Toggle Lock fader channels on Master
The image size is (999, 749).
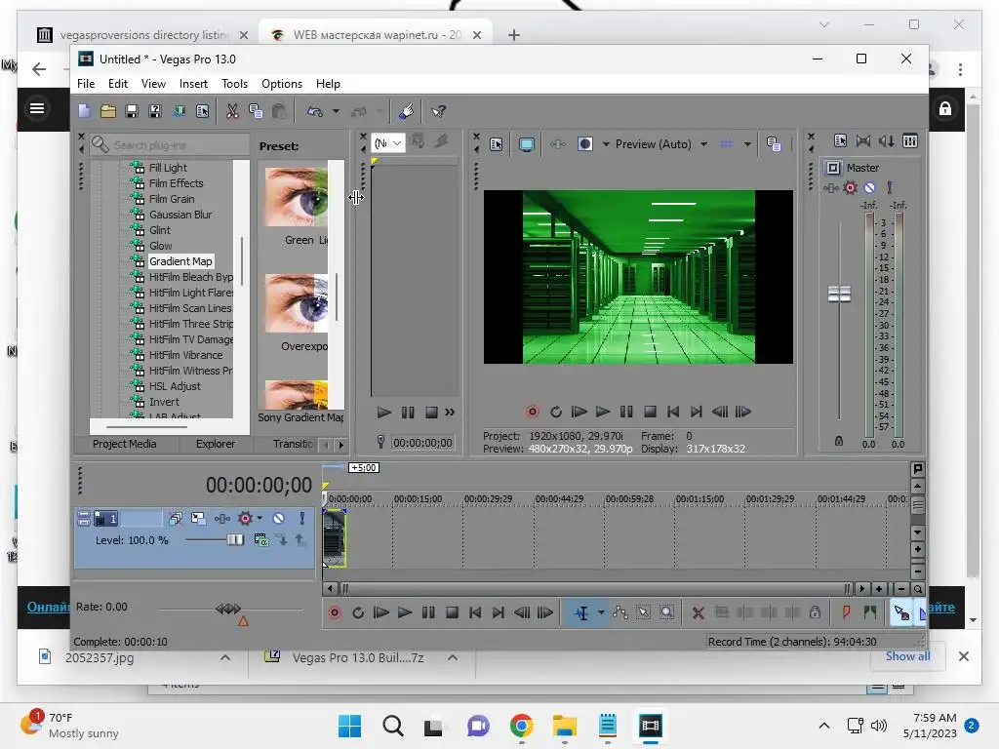[839, 441]
